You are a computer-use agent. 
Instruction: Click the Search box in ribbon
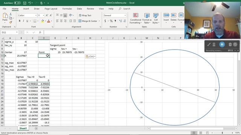[125, 9]
